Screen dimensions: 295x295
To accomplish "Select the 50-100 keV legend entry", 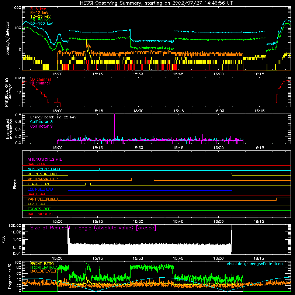I will pos(42,24).
